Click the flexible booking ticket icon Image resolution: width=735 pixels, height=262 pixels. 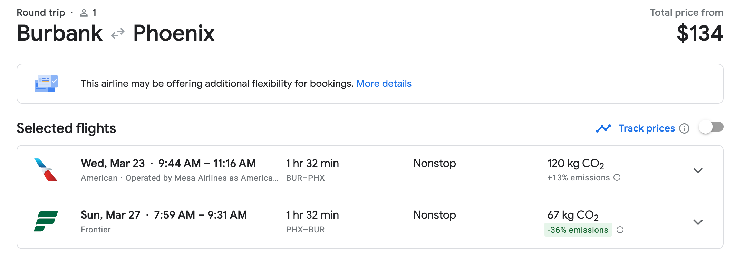coord(46,84)
